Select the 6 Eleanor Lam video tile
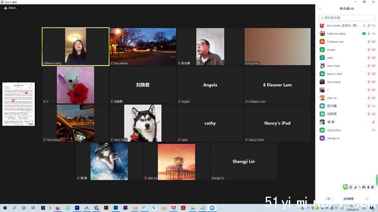This screenshot has width=378, height=212. (x=278, y=85)
